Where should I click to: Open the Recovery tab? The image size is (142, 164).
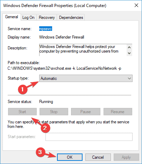pos(47,18)
